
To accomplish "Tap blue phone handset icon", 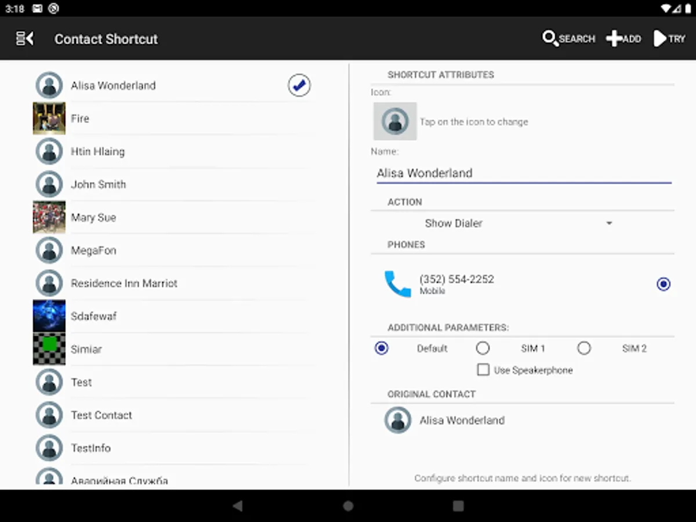I will click(397, 284).
